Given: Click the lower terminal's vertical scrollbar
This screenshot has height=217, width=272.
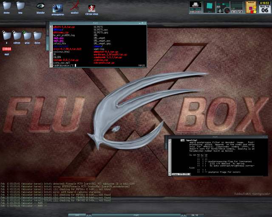Looking at the screenshot, I should coord(170,157).
